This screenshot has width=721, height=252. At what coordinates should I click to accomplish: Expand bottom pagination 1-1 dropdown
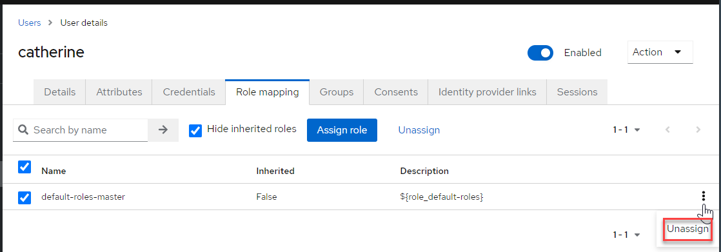(626, 235)
